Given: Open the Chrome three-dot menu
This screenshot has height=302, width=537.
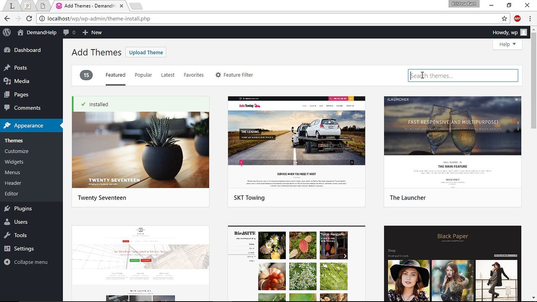Looking at the screenshot, I should click(529, 18).
